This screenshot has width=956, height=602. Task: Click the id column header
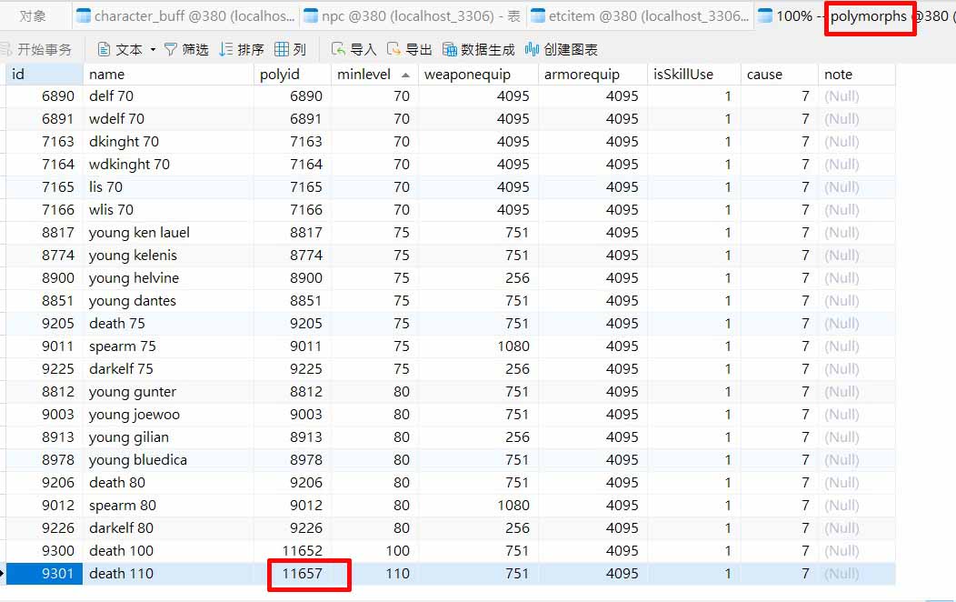pyautogui.click(x=44, y=75)
